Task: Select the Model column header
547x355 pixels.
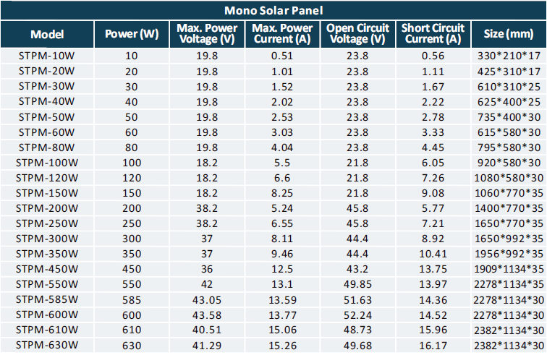Action: (x=47, y=33)
